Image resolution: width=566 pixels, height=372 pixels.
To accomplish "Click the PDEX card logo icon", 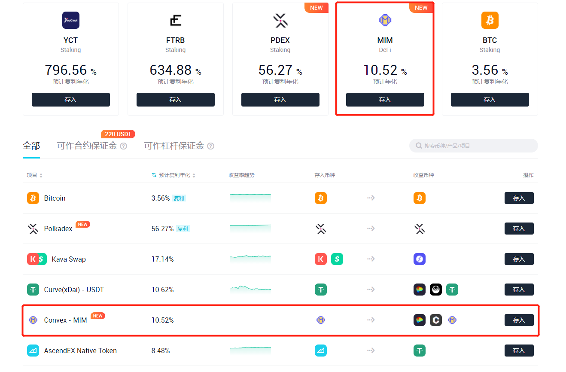I will pos(280,20).
